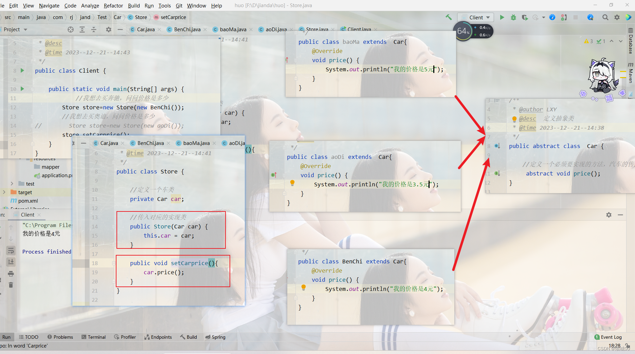This screenshot has height=354, width=635.
Task: Open the Maven side panel
Action: [631, 73]
